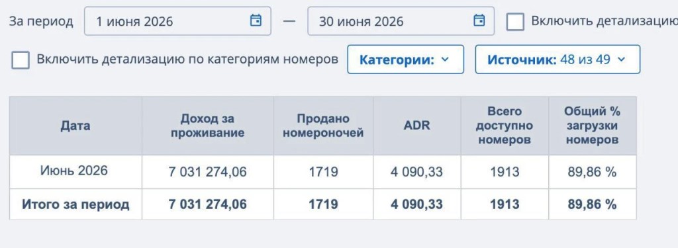This screenshot has width=678, height=248.
Task: Toggle top Включить детализацию checkbox
Action: tap(515, 22)
